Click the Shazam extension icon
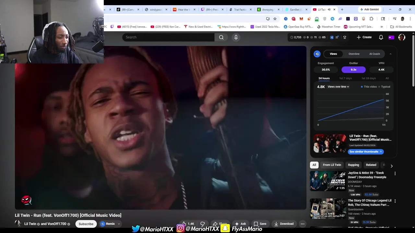This screenshot has height=233, width=415. click(332, 19)
